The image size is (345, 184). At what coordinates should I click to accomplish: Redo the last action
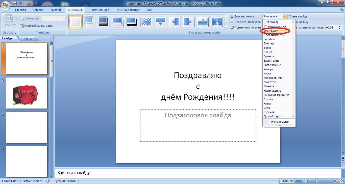coord(29,3)
